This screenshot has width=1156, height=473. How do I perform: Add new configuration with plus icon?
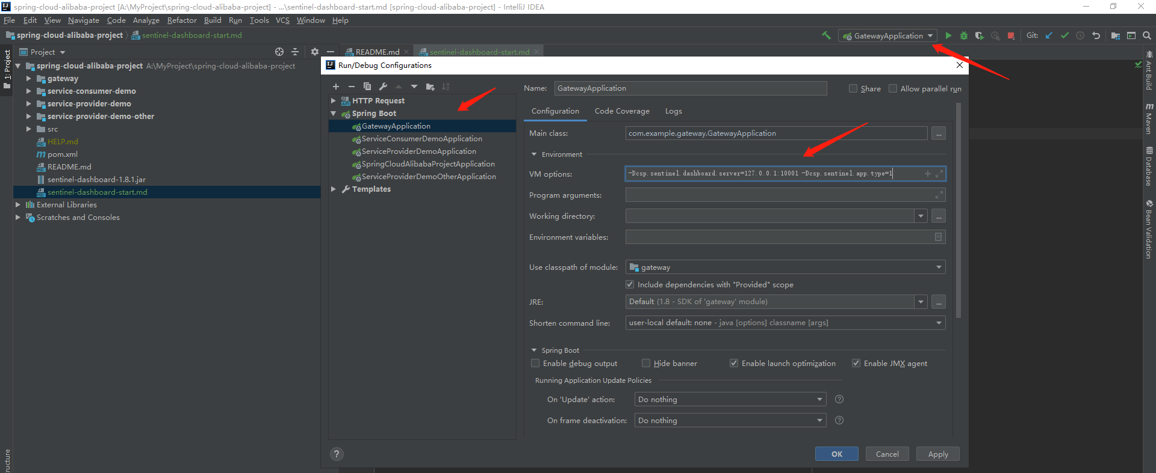coord(336,87)
